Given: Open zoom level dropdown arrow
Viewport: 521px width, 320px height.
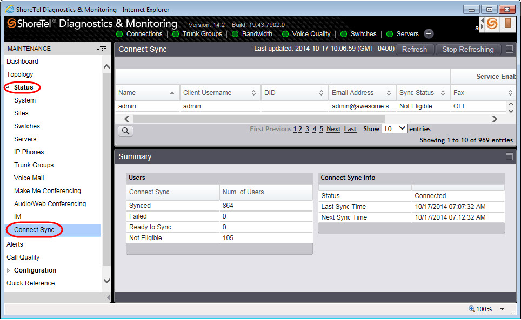Looking at the screenshot, I should click(503, 309).
